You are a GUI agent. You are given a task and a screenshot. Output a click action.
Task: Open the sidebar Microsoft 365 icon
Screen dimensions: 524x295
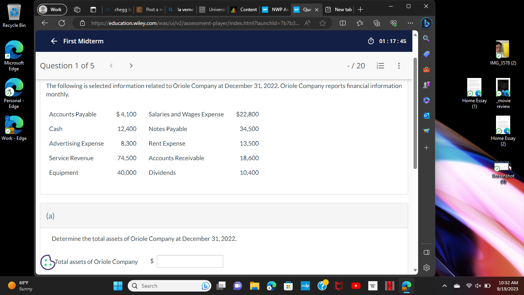427,100
